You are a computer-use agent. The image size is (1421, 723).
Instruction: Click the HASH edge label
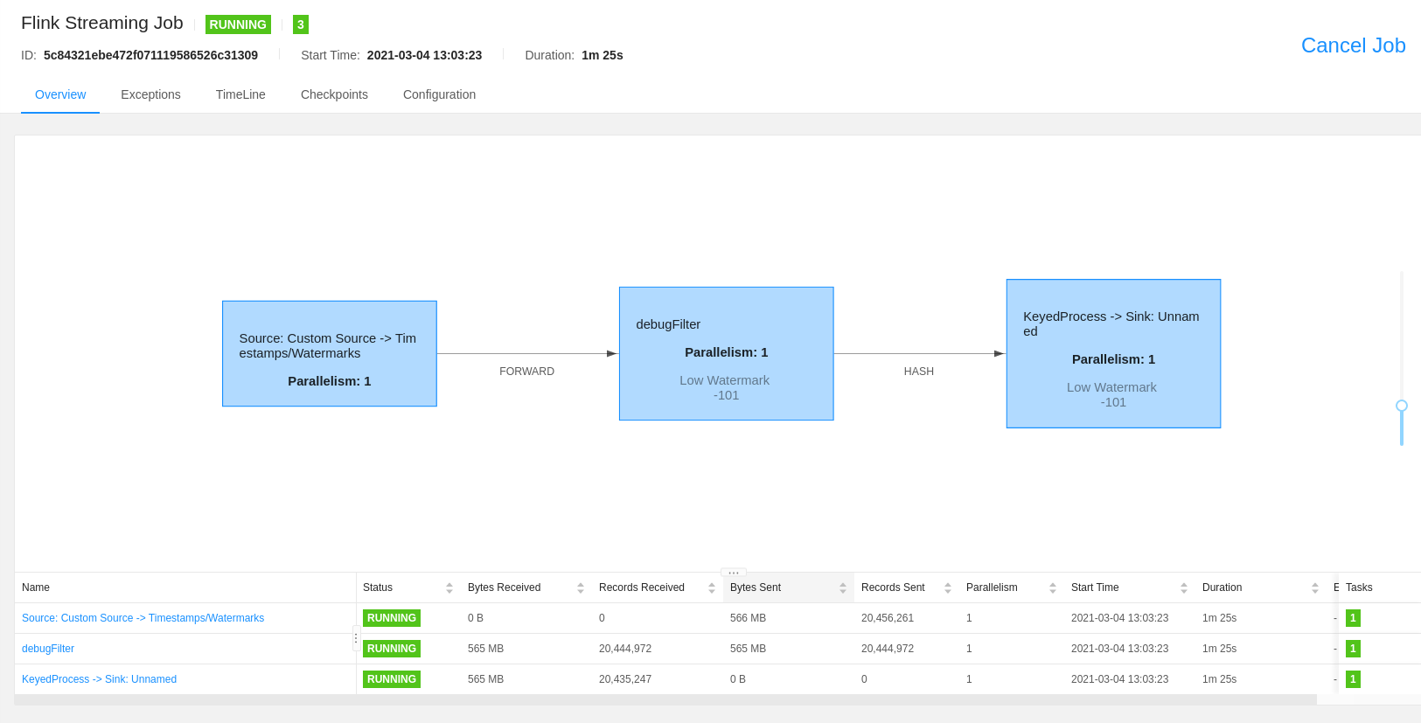pos(919,372)
